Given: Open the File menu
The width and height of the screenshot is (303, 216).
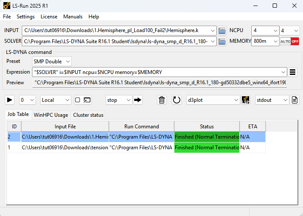Looking at the screenshot, I should (x=7, y=17).
